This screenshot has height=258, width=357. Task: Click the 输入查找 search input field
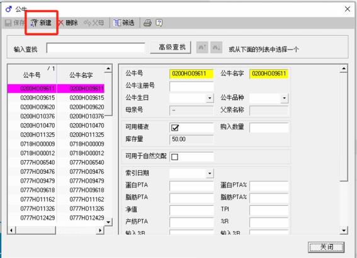click(x=96, y=48)
